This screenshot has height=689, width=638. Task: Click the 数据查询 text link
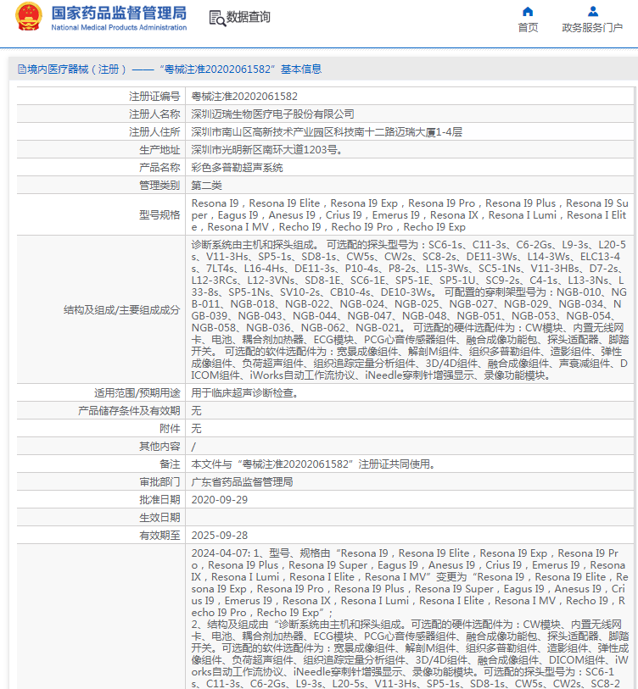click(x=249, y=17)
